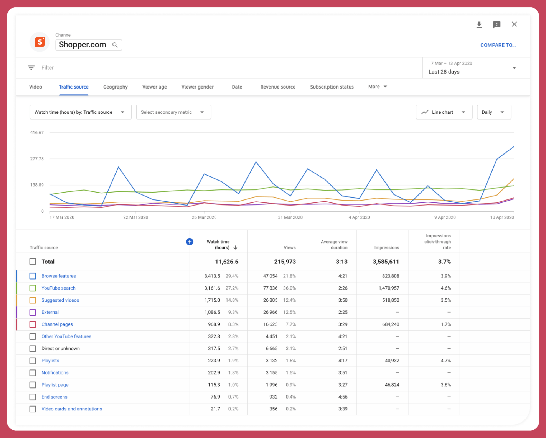
Task: Click the Watch time sort arrow
Action: click(235, 248)
